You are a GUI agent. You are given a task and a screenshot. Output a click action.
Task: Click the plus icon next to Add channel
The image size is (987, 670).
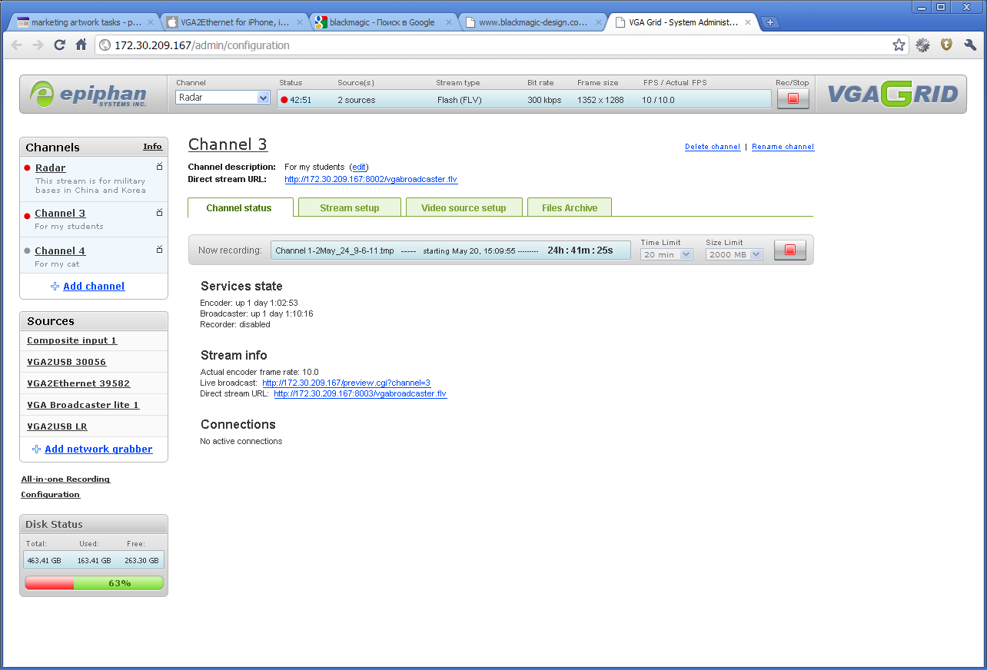pos(55,287)
